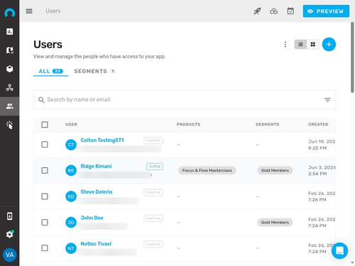Check the Notloc Tivael row checkbox

click(x=45, y=248)
